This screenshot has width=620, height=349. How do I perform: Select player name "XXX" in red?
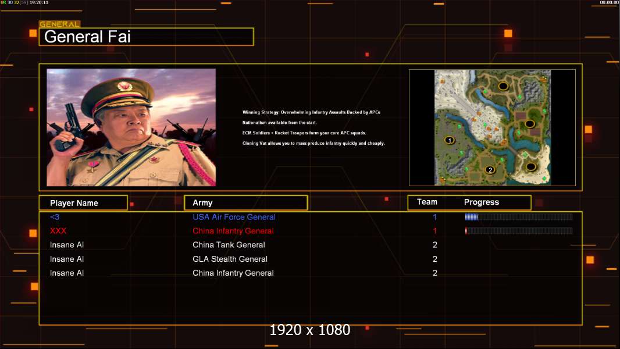[x=58, y=230]
